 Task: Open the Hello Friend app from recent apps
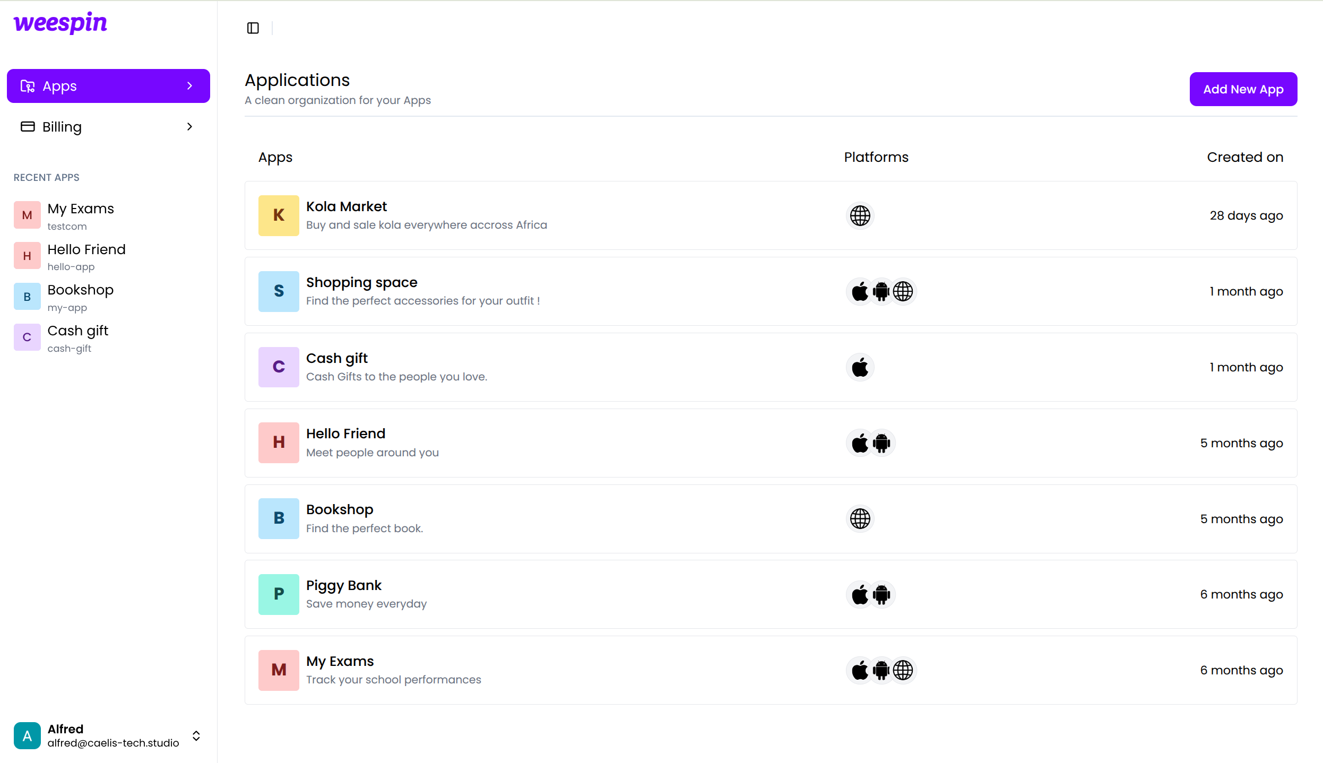(87, 256)
